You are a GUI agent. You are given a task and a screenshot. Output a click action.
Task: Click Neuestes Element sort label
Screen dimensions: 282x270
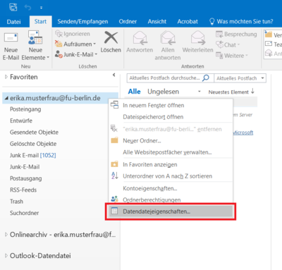pyautogui.click(x=228, y=92)
